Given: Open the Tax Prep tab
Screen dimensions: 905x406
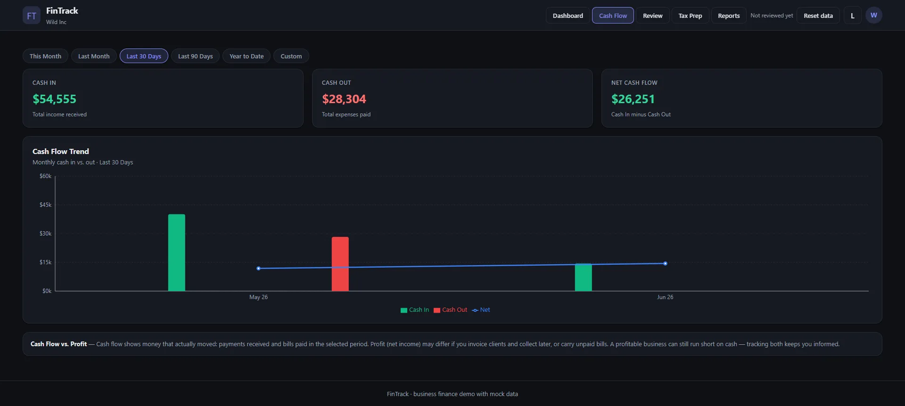Looking at the screenshot, I should [690, 16].
